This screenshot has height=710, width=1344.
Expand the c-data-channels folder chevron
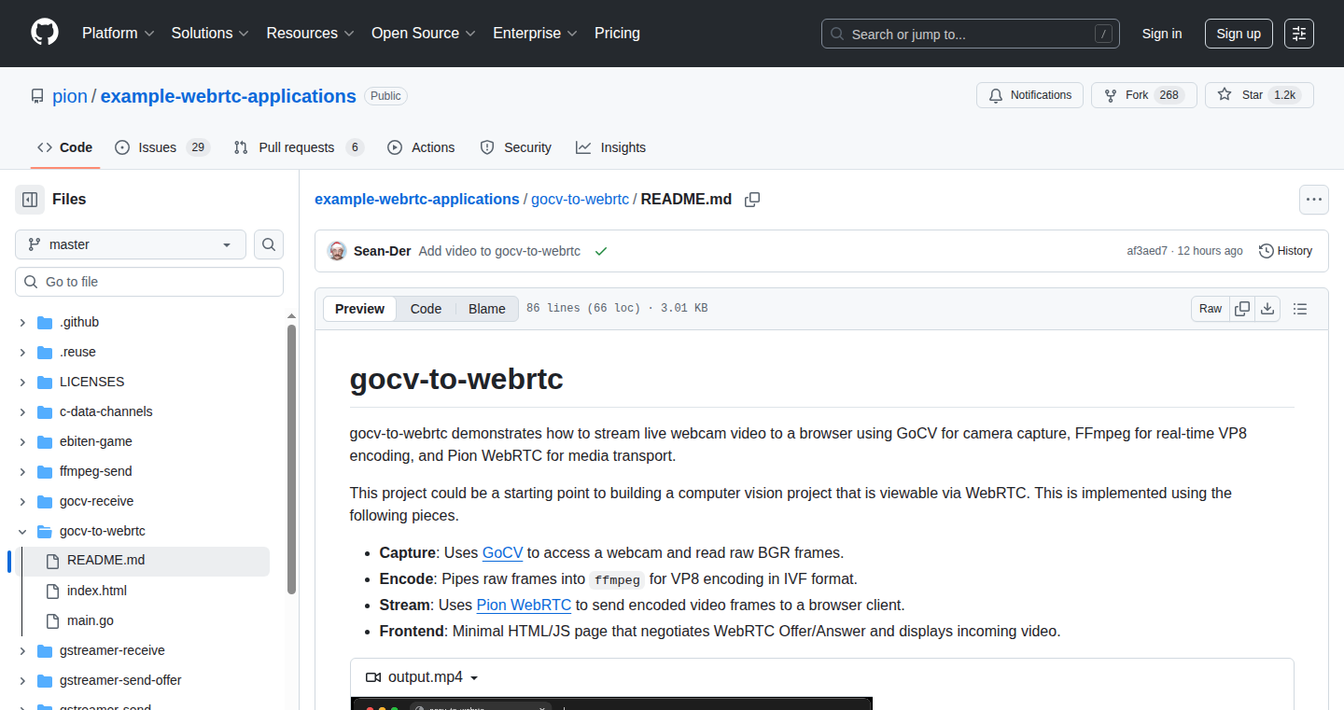click(22, 411)
